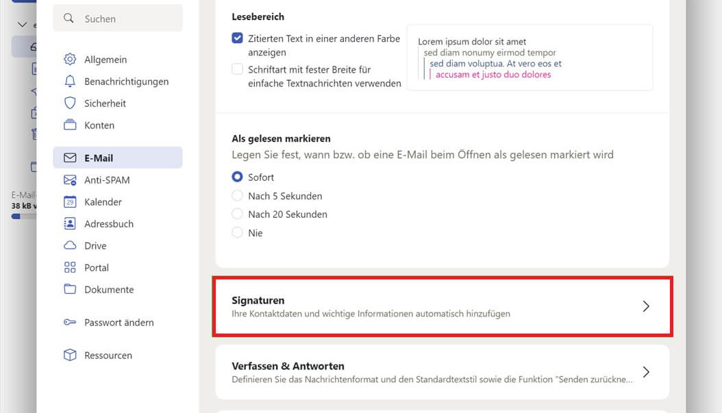Enable fixed-width font checkbox
This screenshot has width=722, height=413.
coord(237,69)
